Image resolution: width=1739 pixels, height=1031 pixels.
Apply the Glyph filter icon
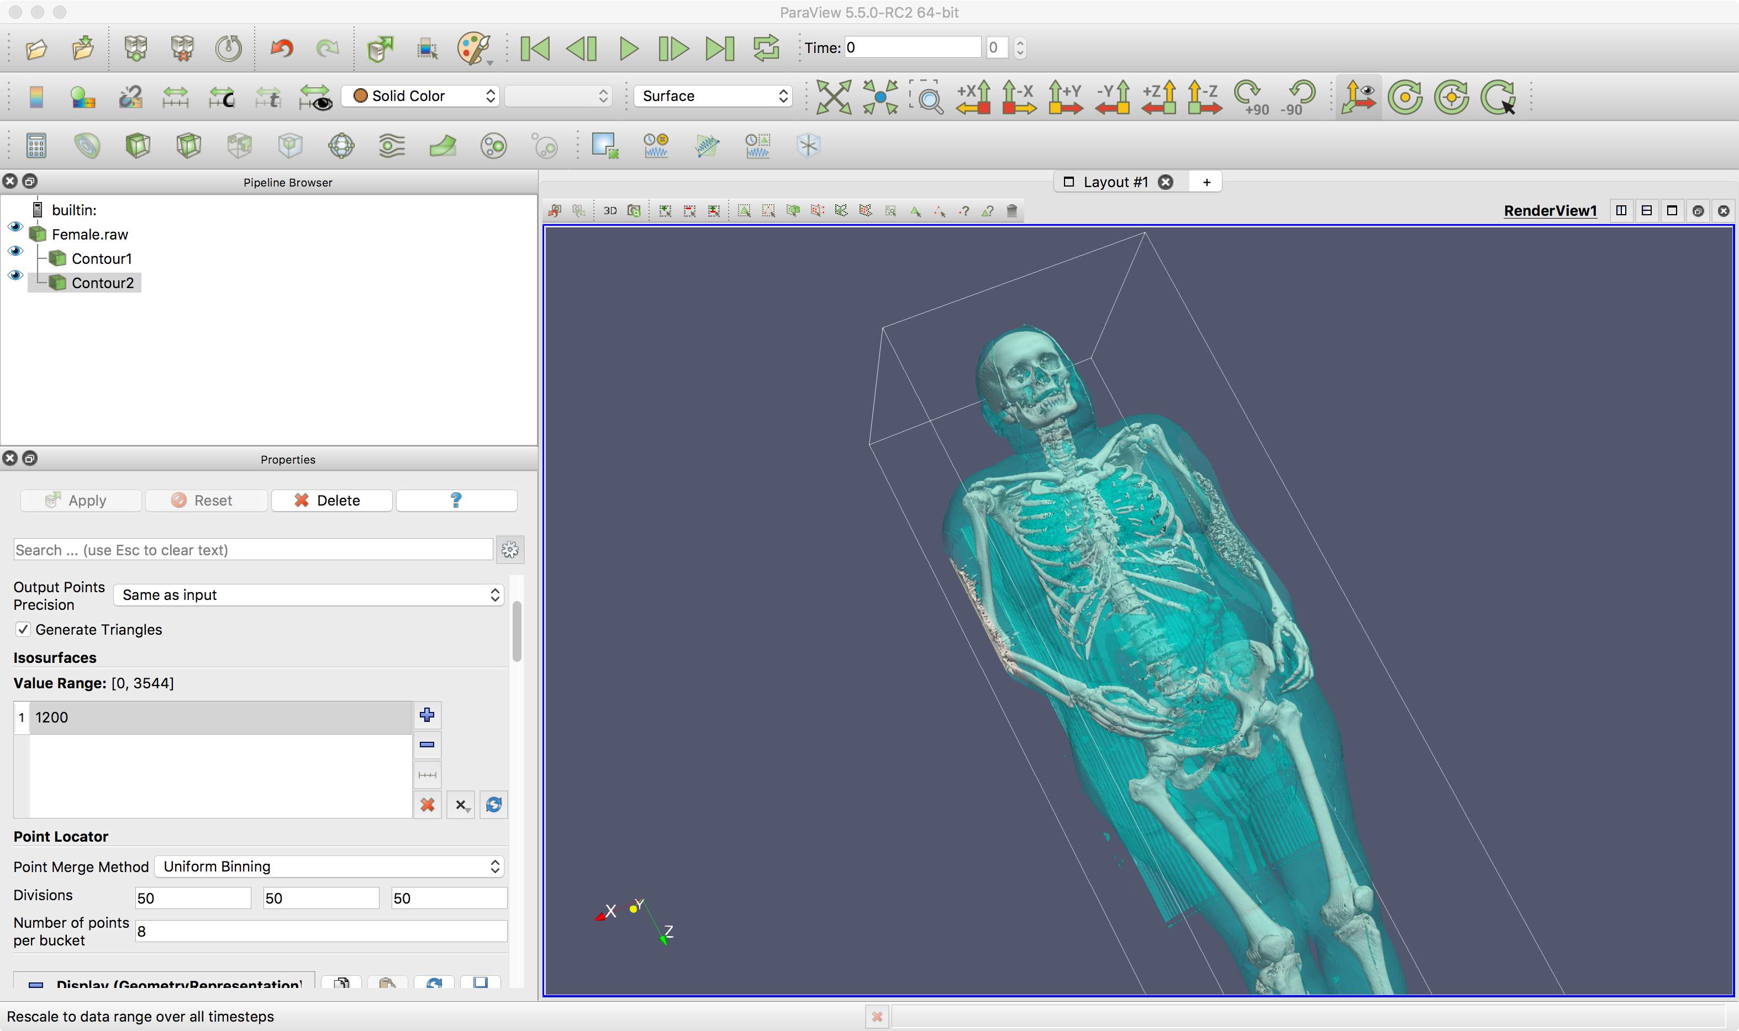341,146
